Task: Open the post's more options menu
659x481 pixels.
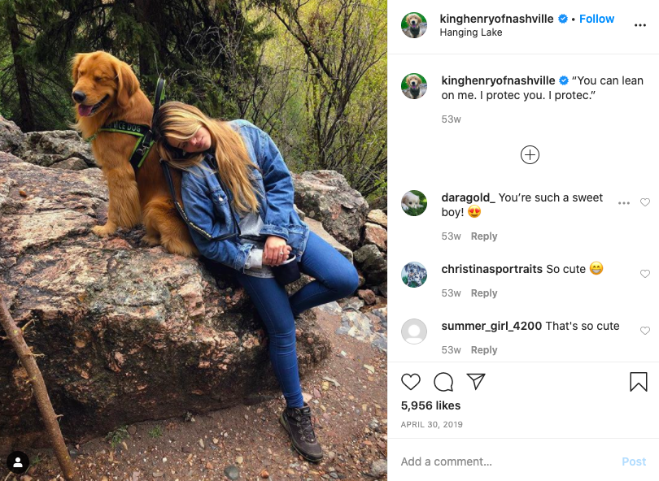Action: tap(640, 25)
